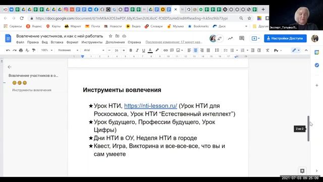Open the insert image dropdown
323x182 pixels.
tap(180, 51)
